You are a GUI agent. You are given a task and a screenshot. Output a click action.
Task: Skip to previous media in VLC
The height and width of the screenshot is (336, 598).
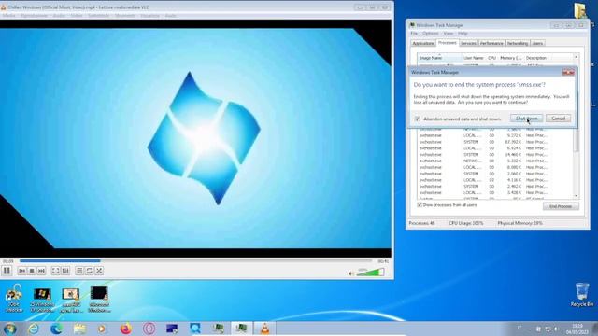(x=22, y=271)
